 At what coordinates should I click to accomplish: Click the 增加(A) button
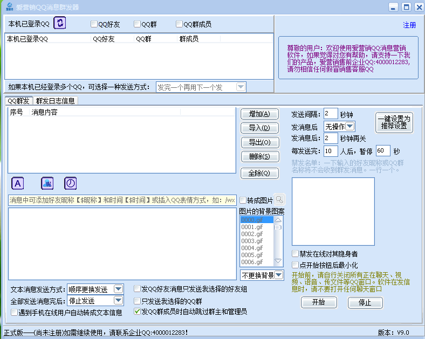coord(259,114)
